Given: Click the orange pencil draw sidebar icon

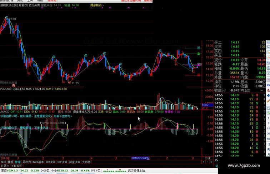Looking at the screenshot, I should click(x=268, y=101).
